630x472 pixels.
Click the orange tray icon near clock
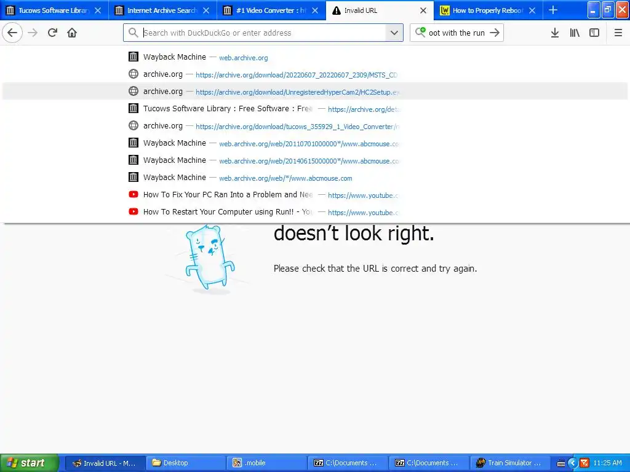click(584, 463)
